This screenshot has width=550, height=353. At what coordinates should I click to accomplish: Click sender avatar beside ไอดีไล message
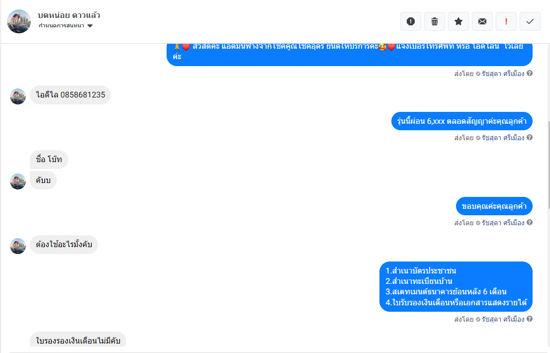(x=18, y=96)
